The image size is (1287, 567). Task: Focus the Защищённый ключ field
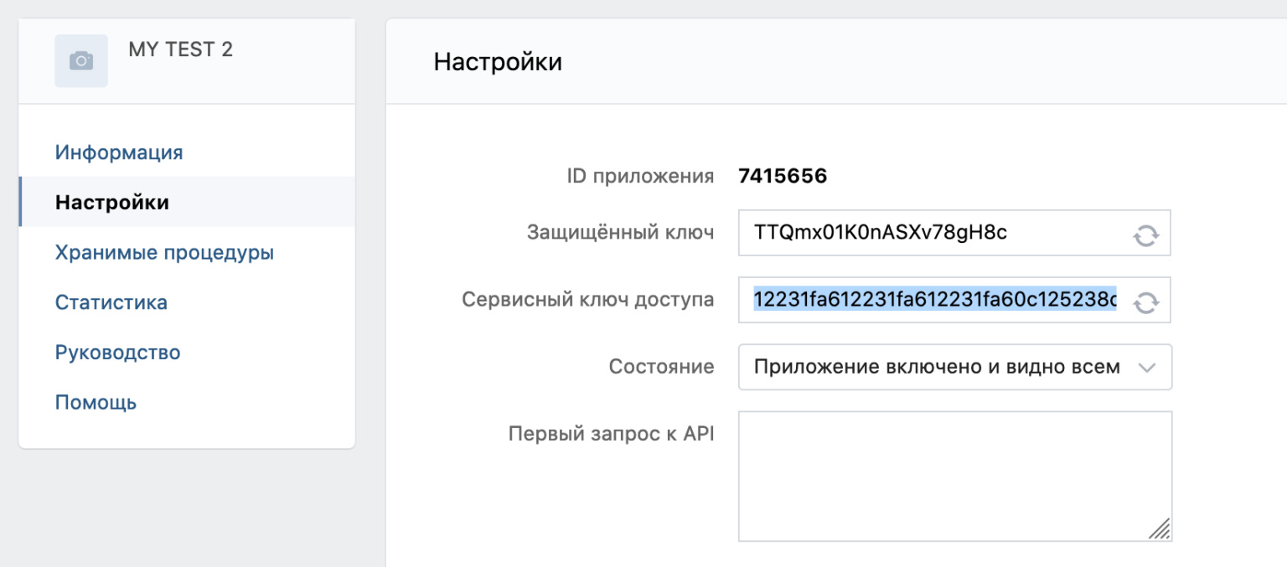click(x=954, y=233)
